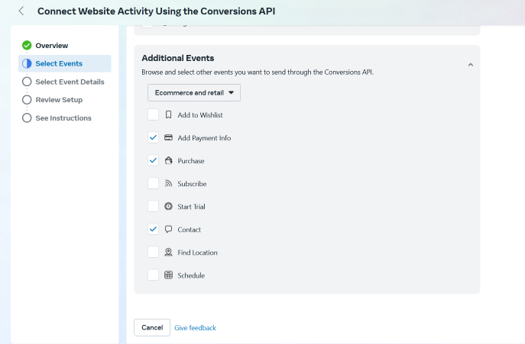Click the shopping bag Purchase icon
This screenshot has height=344, width=525.
click(168, 161)
